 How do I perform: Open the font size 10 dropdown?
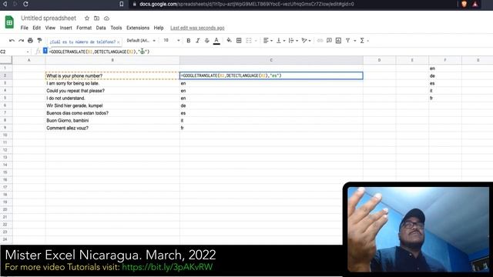pos(171,41)
